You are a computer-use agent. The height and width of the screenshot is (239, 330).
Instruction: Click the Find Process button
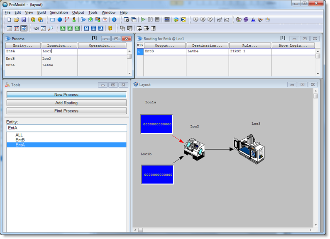click(66, 111)
